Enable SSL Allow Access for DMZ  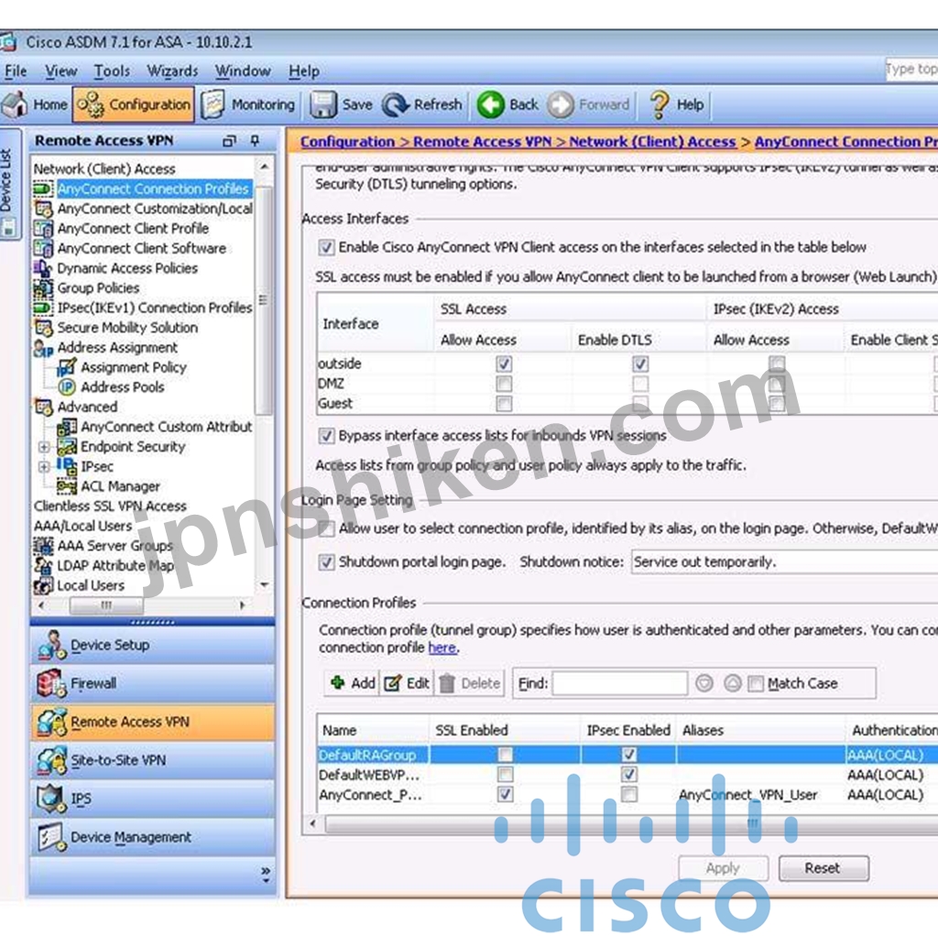[505, 384]
